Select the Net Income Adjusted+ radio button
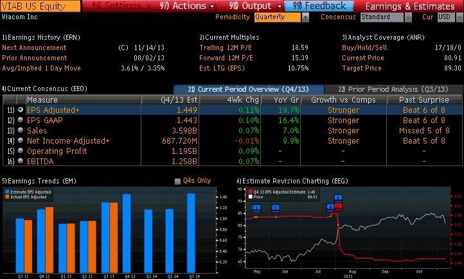Screen dimensions: 464x279 [x=21, y=140]
